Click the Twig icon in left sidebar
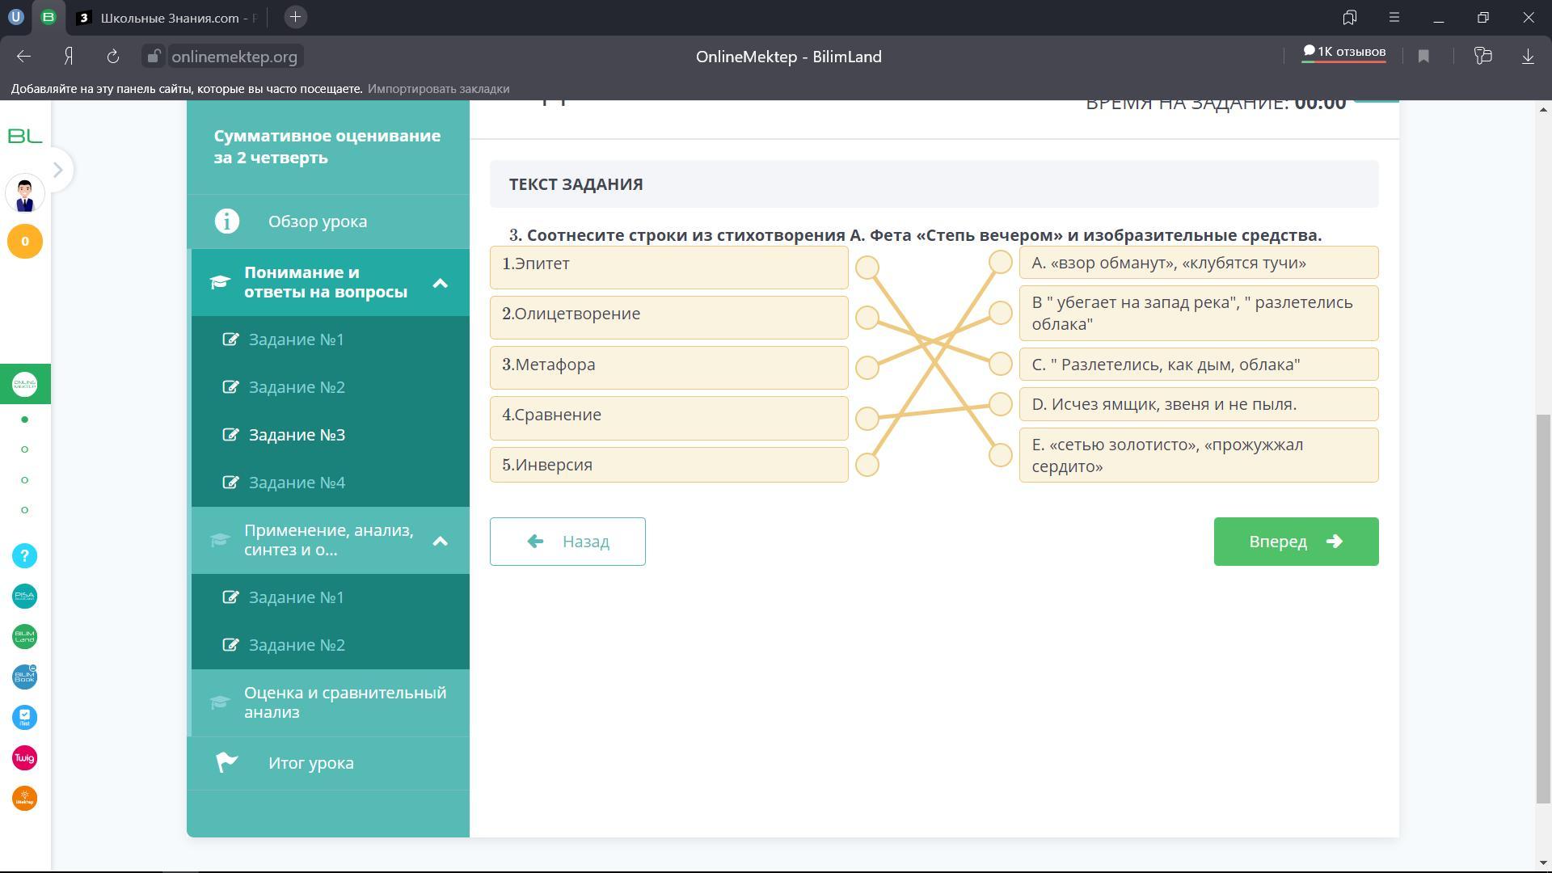Image resolution: width=1552 pixels, height=873 pixels. (x=24, y=758)
